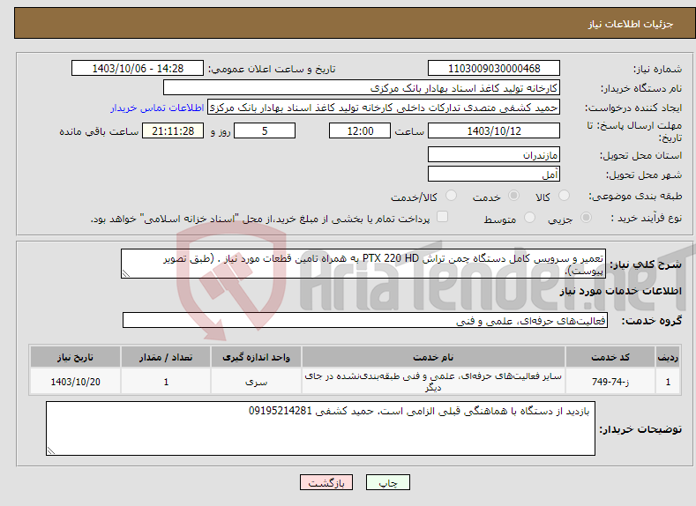
Task: Toggle the اسناد خزانه اسلامی payment checkbox
Action: coord(442,216)
